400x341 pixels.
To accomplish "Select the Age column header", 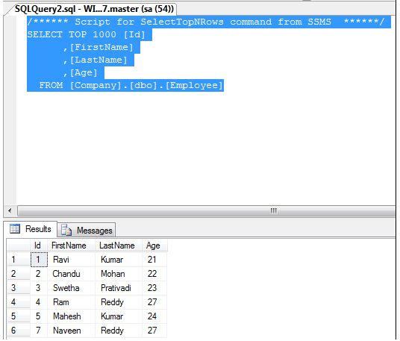I will [x=154, y=245].
